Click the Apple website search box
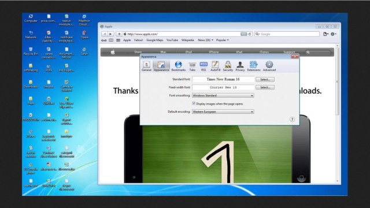 (x=318, y=52)
